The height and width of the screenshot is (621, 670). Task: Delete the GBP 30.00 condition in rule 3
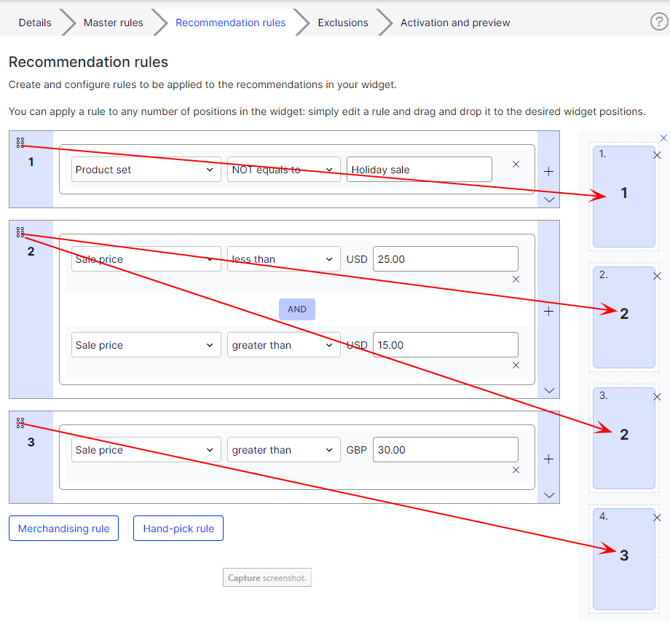pyautogui.click(x=516, y=470)
